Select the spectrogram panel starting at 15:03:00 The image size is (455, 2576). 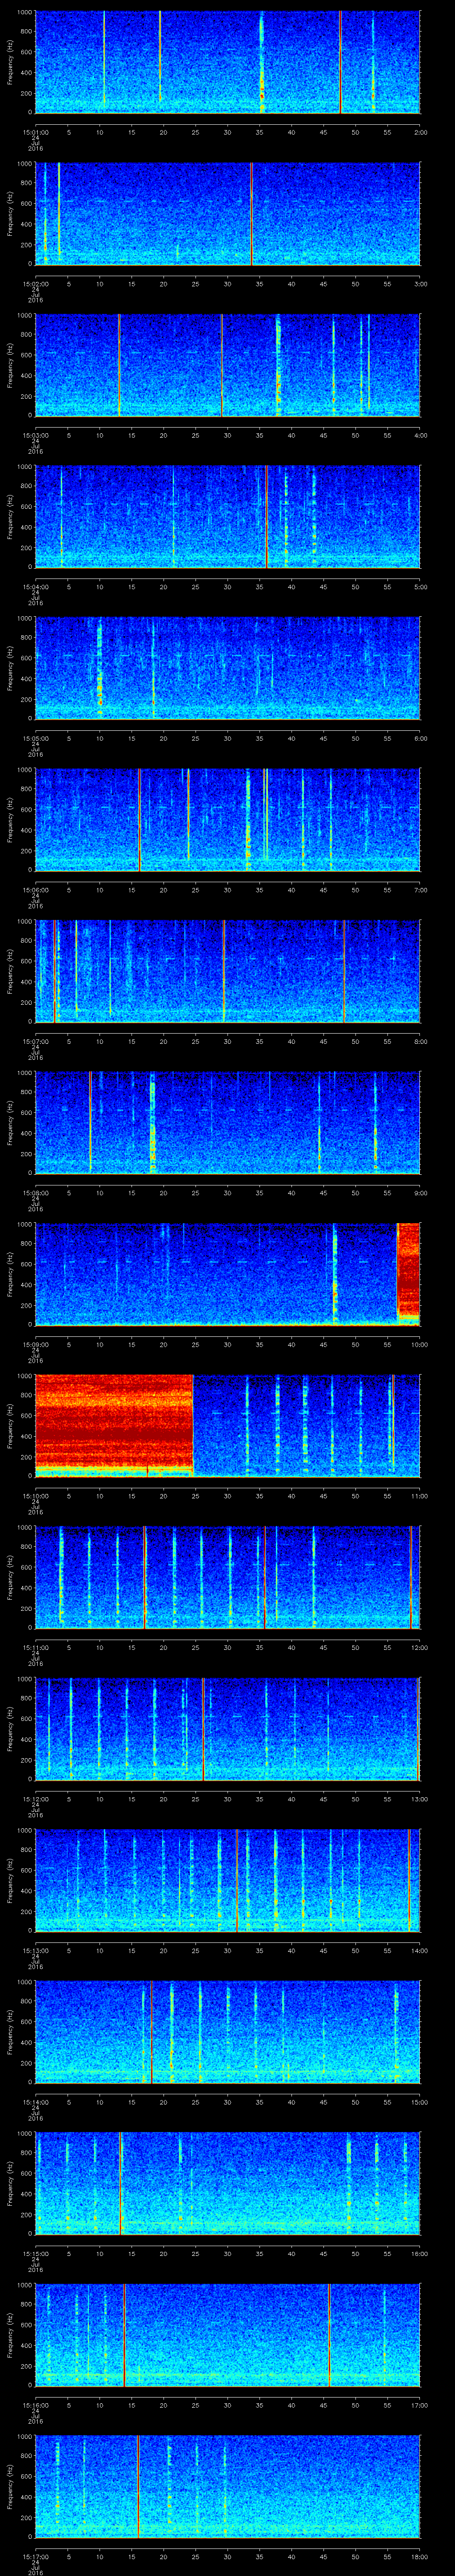point(228,365)
